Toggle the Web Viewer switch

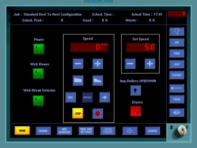[38, 74]
